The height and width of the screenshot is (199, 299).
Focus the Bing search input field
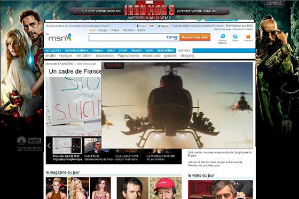[128, 37]
